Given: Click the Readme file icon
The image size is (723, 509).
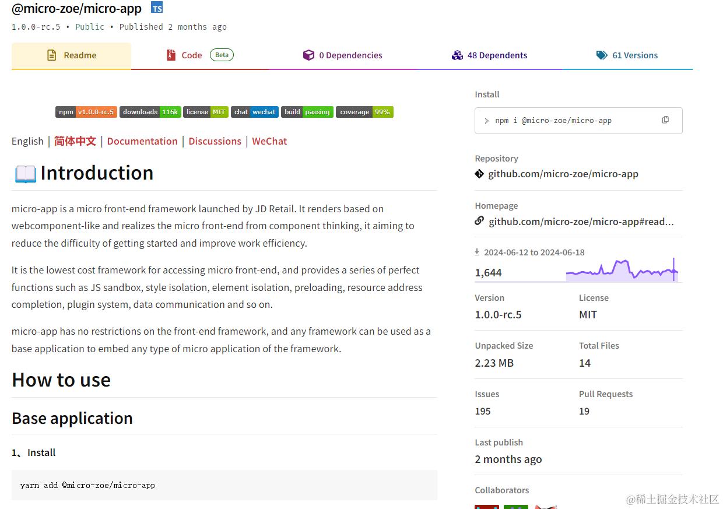Looking at the screenshot, I should (52, 55).
